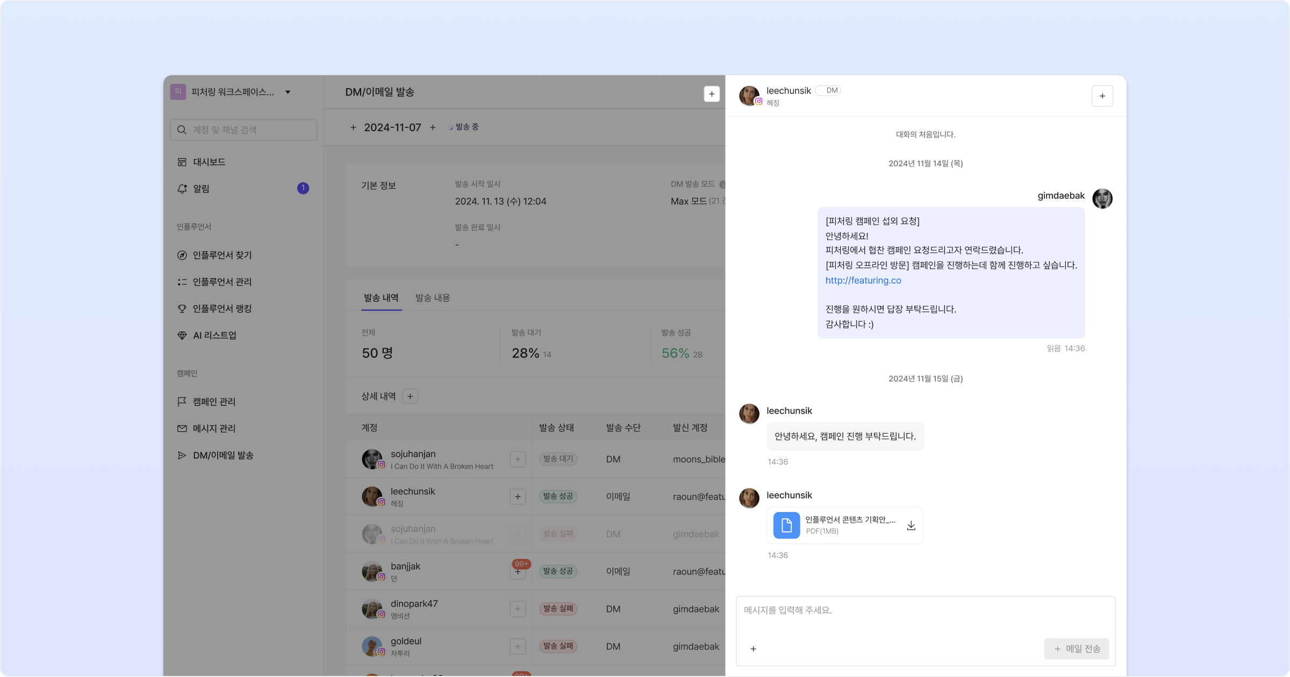The width and height of the screenshot is (1290, 677).
Task: Go to AI 리스트업 diamond item
Action: click(214, 335)
